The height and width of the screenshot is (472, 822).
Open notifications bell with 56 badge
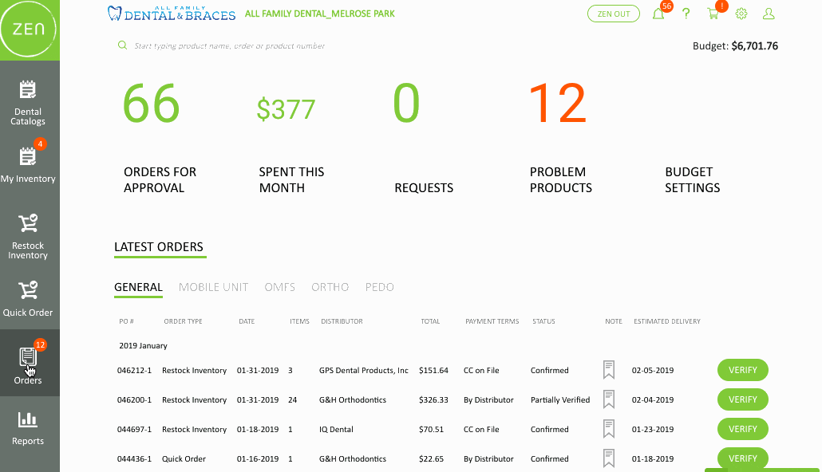[x=658, y=14]
